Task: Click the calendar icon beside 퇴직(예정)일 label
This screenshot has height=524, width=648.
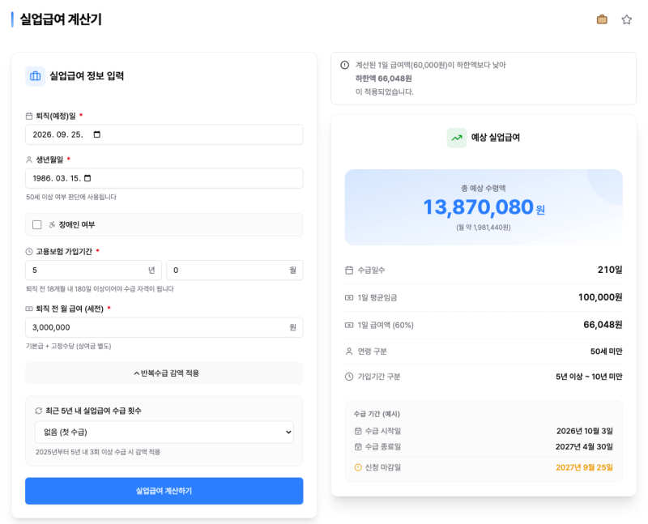Action: tap(29, 116)
